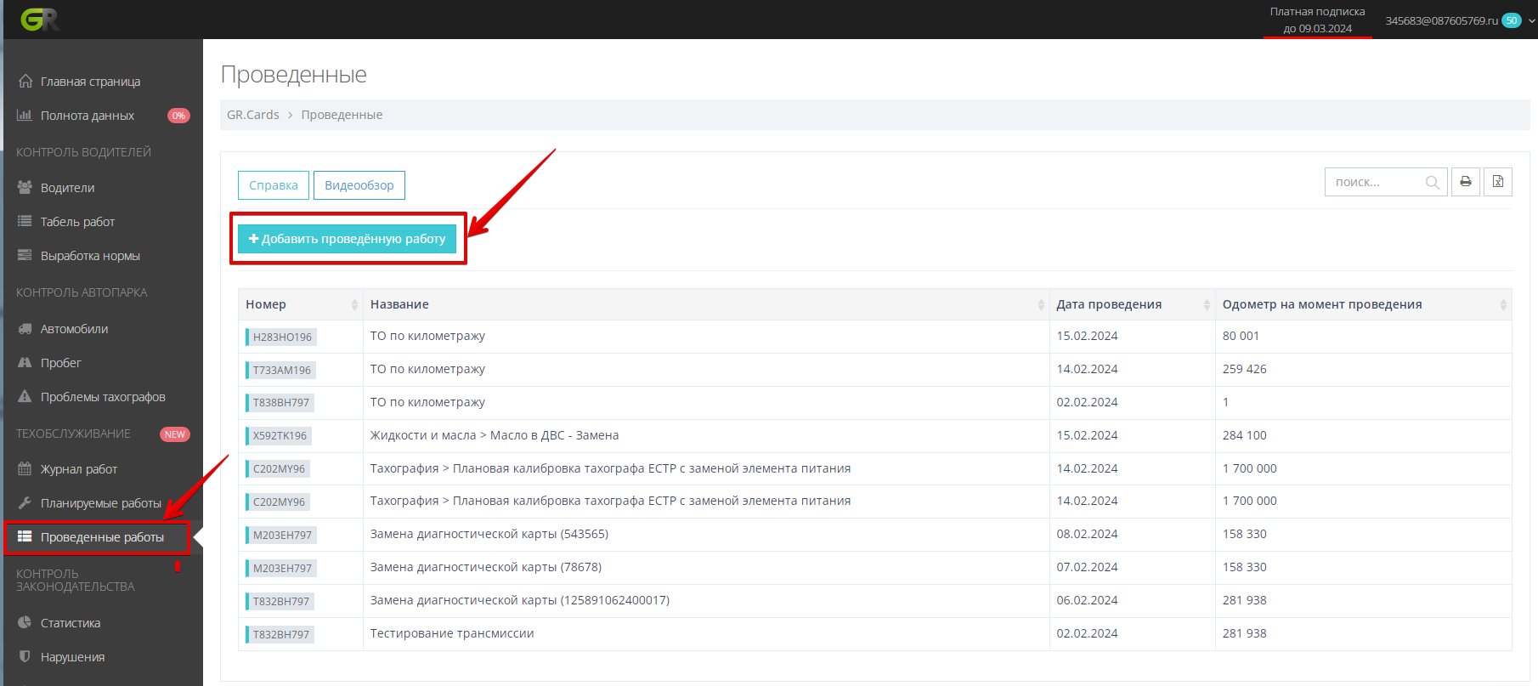Viewport: 1538px width, 686px height.
Task: Click the search magnifier icon
Action: (1432, 183)
